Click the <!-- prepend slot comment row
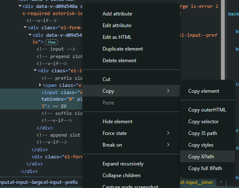 59,56
